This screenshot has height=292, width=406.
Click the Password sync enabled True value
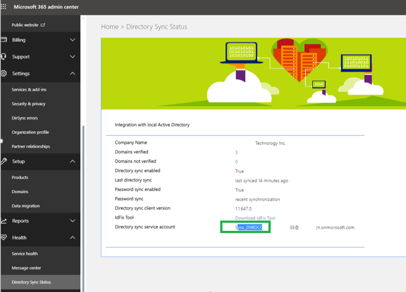pyautogui.click(x=239, y=190)
